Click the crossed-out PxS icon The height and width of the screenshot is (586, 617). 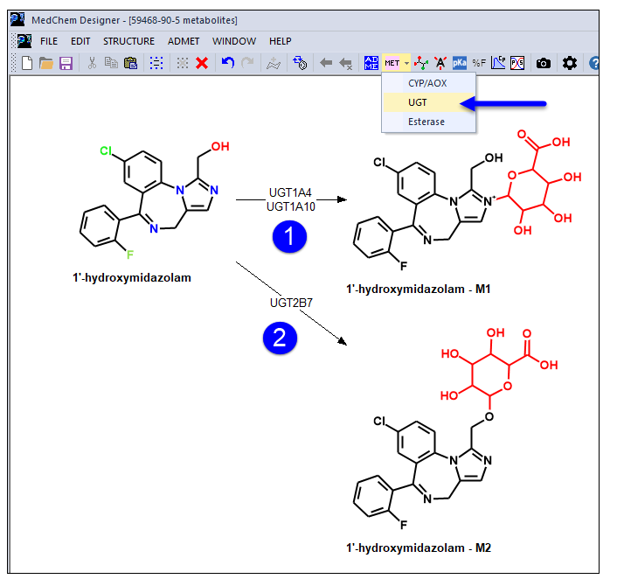pyautogui.click(x=517, y=63)
